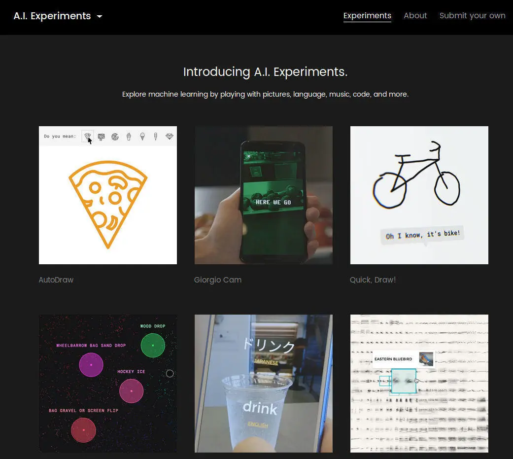
Task: Select the pizza slice suggestion icon in AutoDraw
Action: pos(87,136)
